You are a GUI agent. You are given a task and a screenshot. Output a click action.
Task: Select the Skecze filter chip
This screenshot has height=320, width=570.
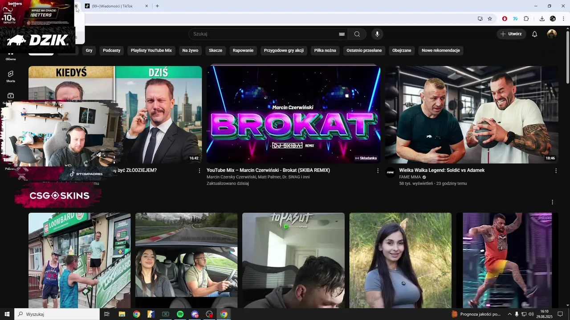pyautogui.click(x=216, y=50)
